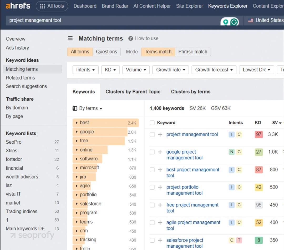The height and width of the screenshot is (250, 284).
Task: Select the Questions tab
Action: (x=106, y=52)
